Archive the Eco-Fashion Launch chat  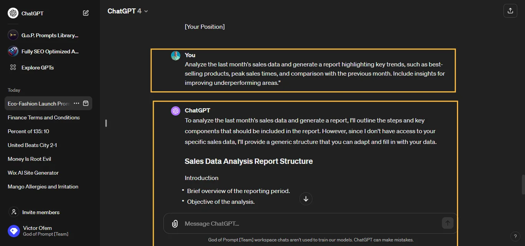[86, 104]
